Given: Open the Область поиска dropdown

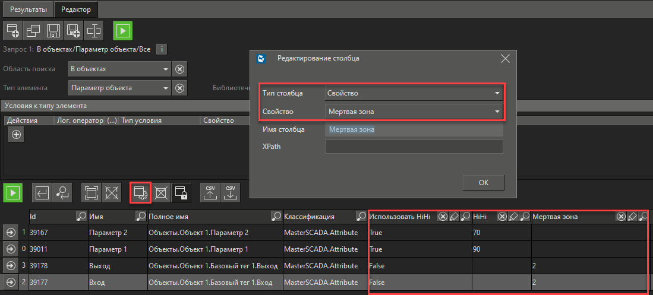Looking at the screenshot, I should click(x=166, y=69).
